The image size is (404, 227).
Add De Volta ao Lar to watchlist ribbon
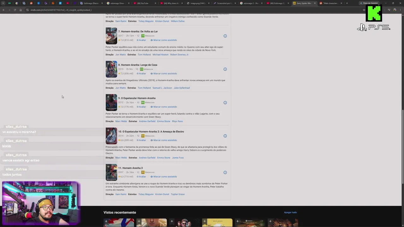point(108,30)
